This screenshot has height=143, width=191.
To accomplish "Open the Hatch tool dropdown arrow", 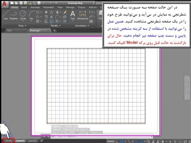I will click(x=41, y=21).
